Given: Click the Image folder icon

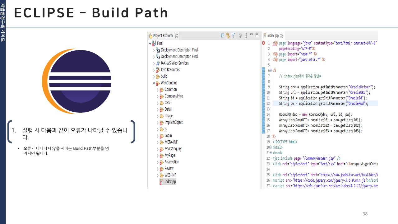Looking at the screenshot, I should [x=162, y=116].
